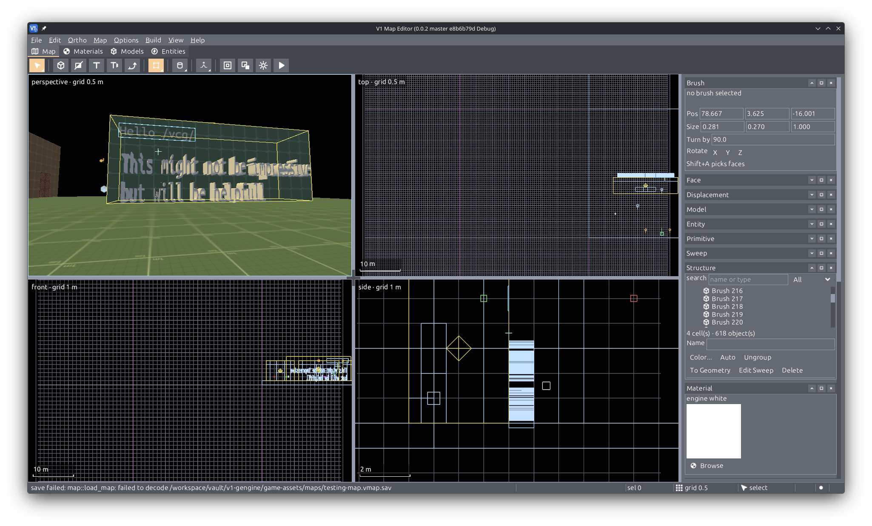This screenshot has width=872, height=526.
Task: Collapse the Structure panel
Action: point(812,268)
